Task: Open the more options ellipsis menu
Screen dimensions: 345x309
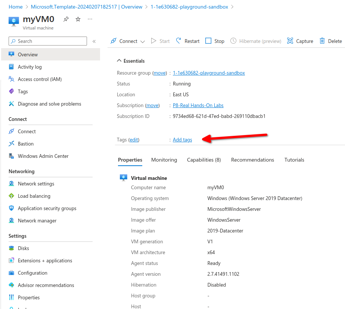Action: coord(90,19)
